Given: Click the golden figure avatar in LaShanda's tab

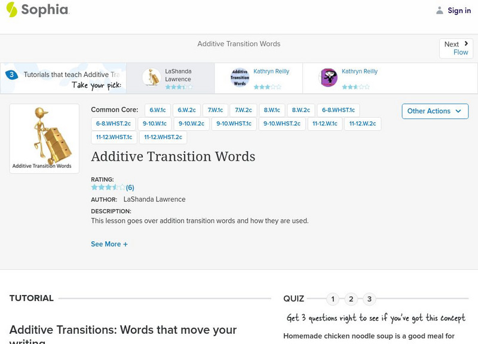Looking at the screenshot, I should point(152,77).
